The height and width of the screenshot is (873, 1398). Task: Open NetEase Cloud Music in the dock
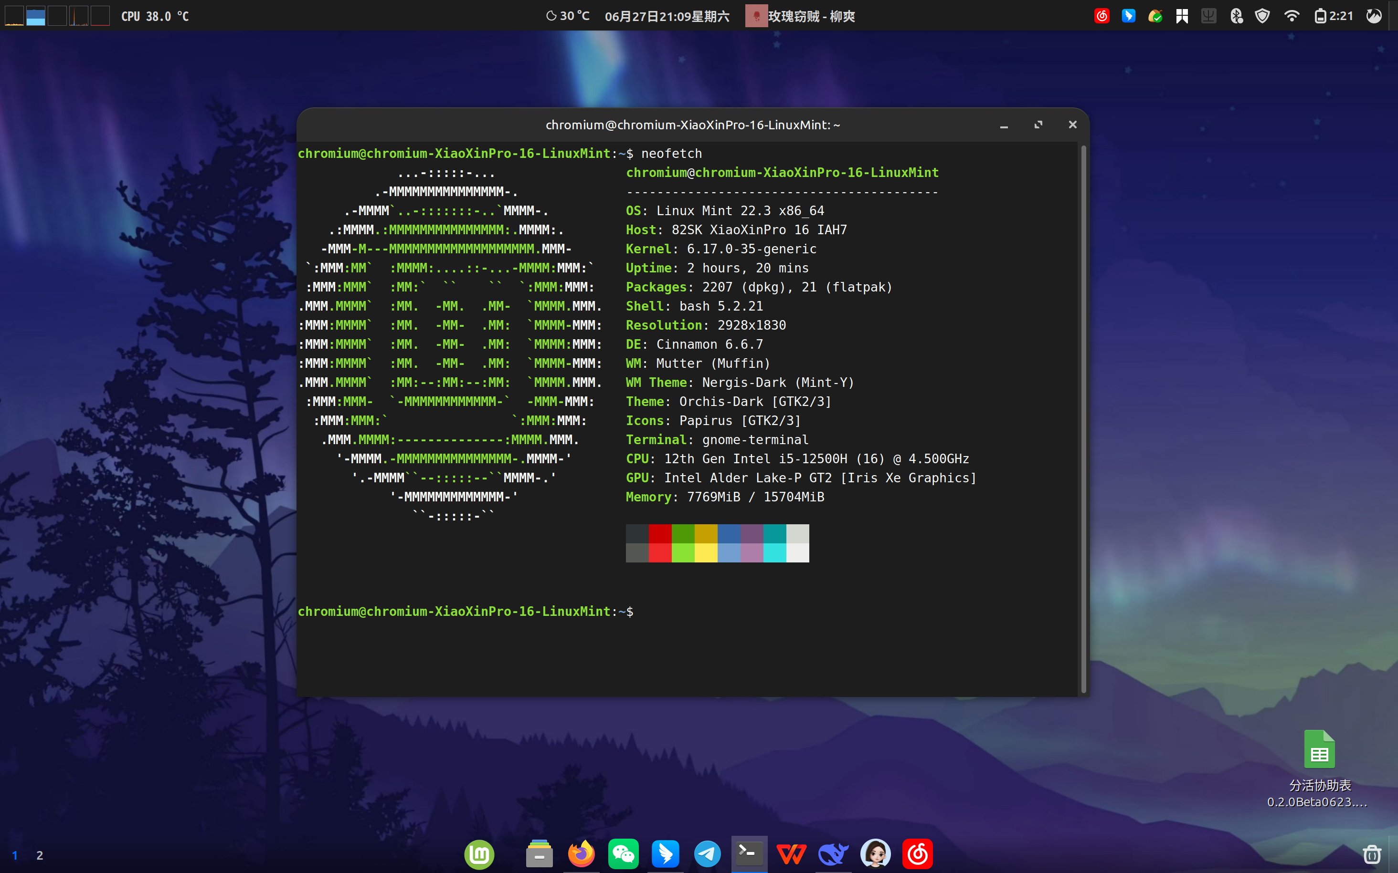coord(917,854)
